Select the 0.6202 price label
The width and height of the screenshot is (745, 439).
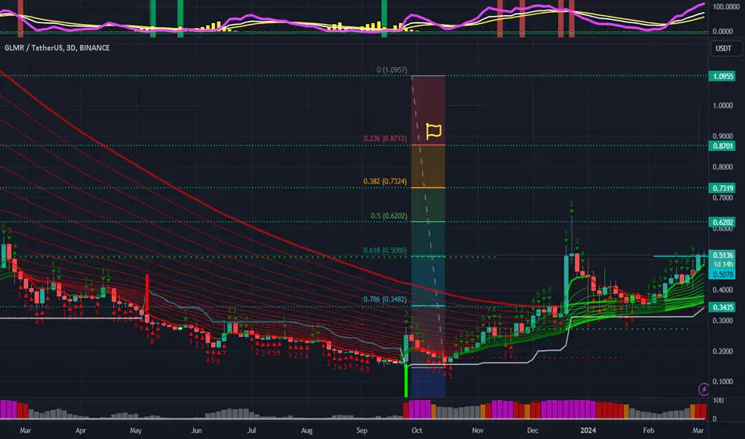[722, 222]
